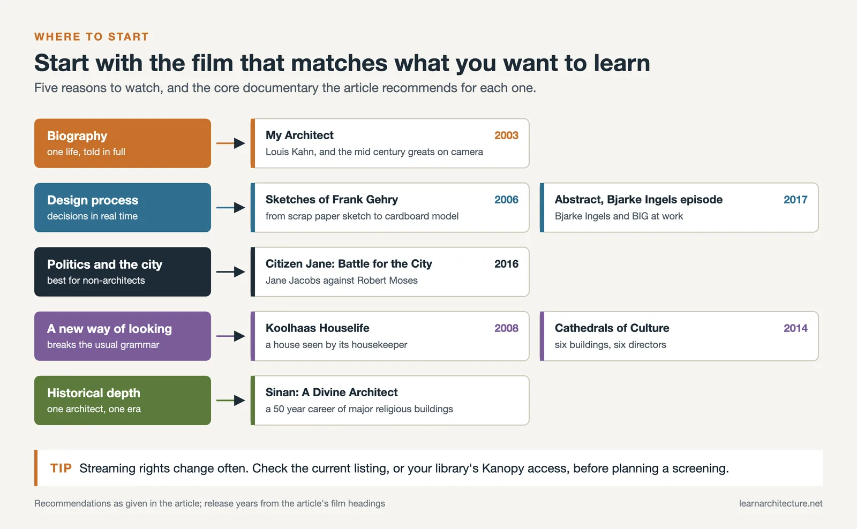Screen dimensions: 857x529
Task: Click the 2003 year label
Action: 506,135
